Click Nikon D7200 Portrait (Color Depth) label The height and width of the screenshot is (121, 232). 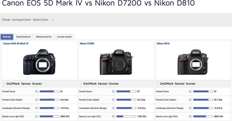(x=89, y=100)
